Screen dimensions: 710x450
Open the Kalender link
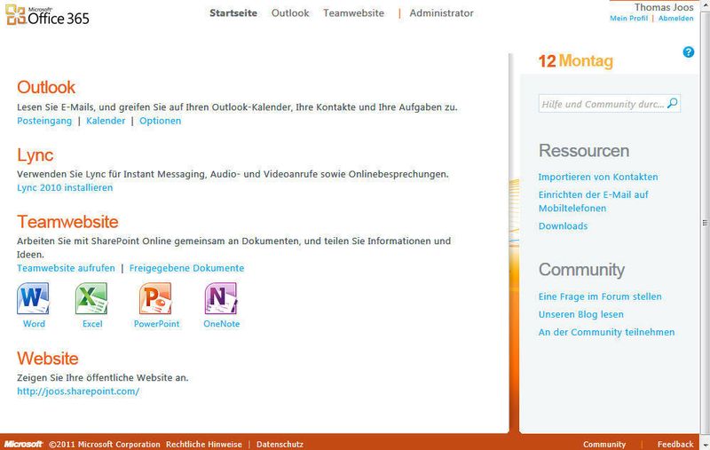click(x=106, y=121)
